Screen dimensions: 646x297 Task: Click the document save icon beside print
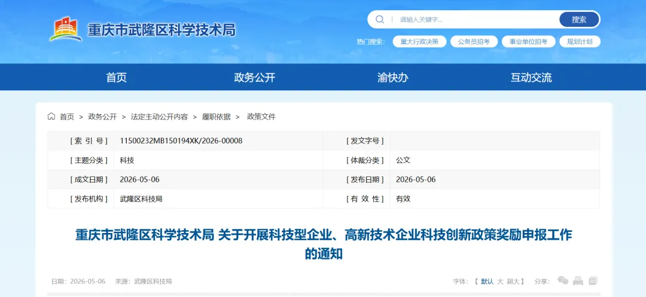[x=593, y=281]
